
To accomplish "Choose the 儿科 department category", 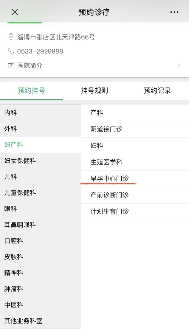I will (x=40, y=177).
